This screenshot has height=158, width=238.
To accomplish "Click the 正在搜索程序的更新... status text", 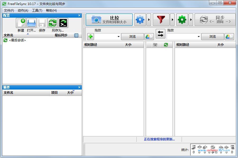I will point(159,139).
